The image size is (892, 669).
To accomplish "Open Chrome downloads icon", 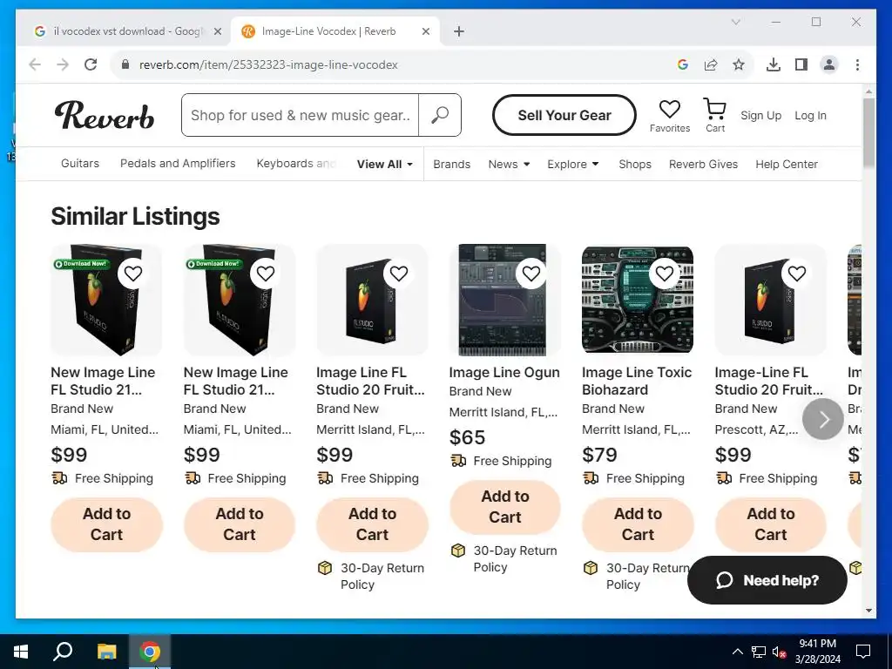I will (x=774, y=64).
